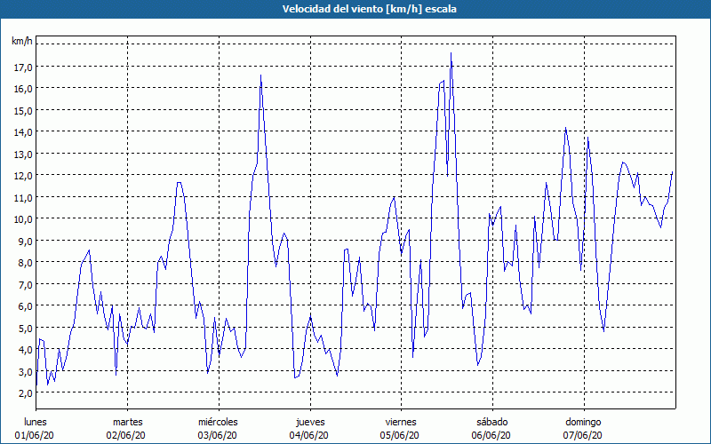The image size is (711, 444).
Task: Click the date 03/06/20
Action: coord(217,435)
